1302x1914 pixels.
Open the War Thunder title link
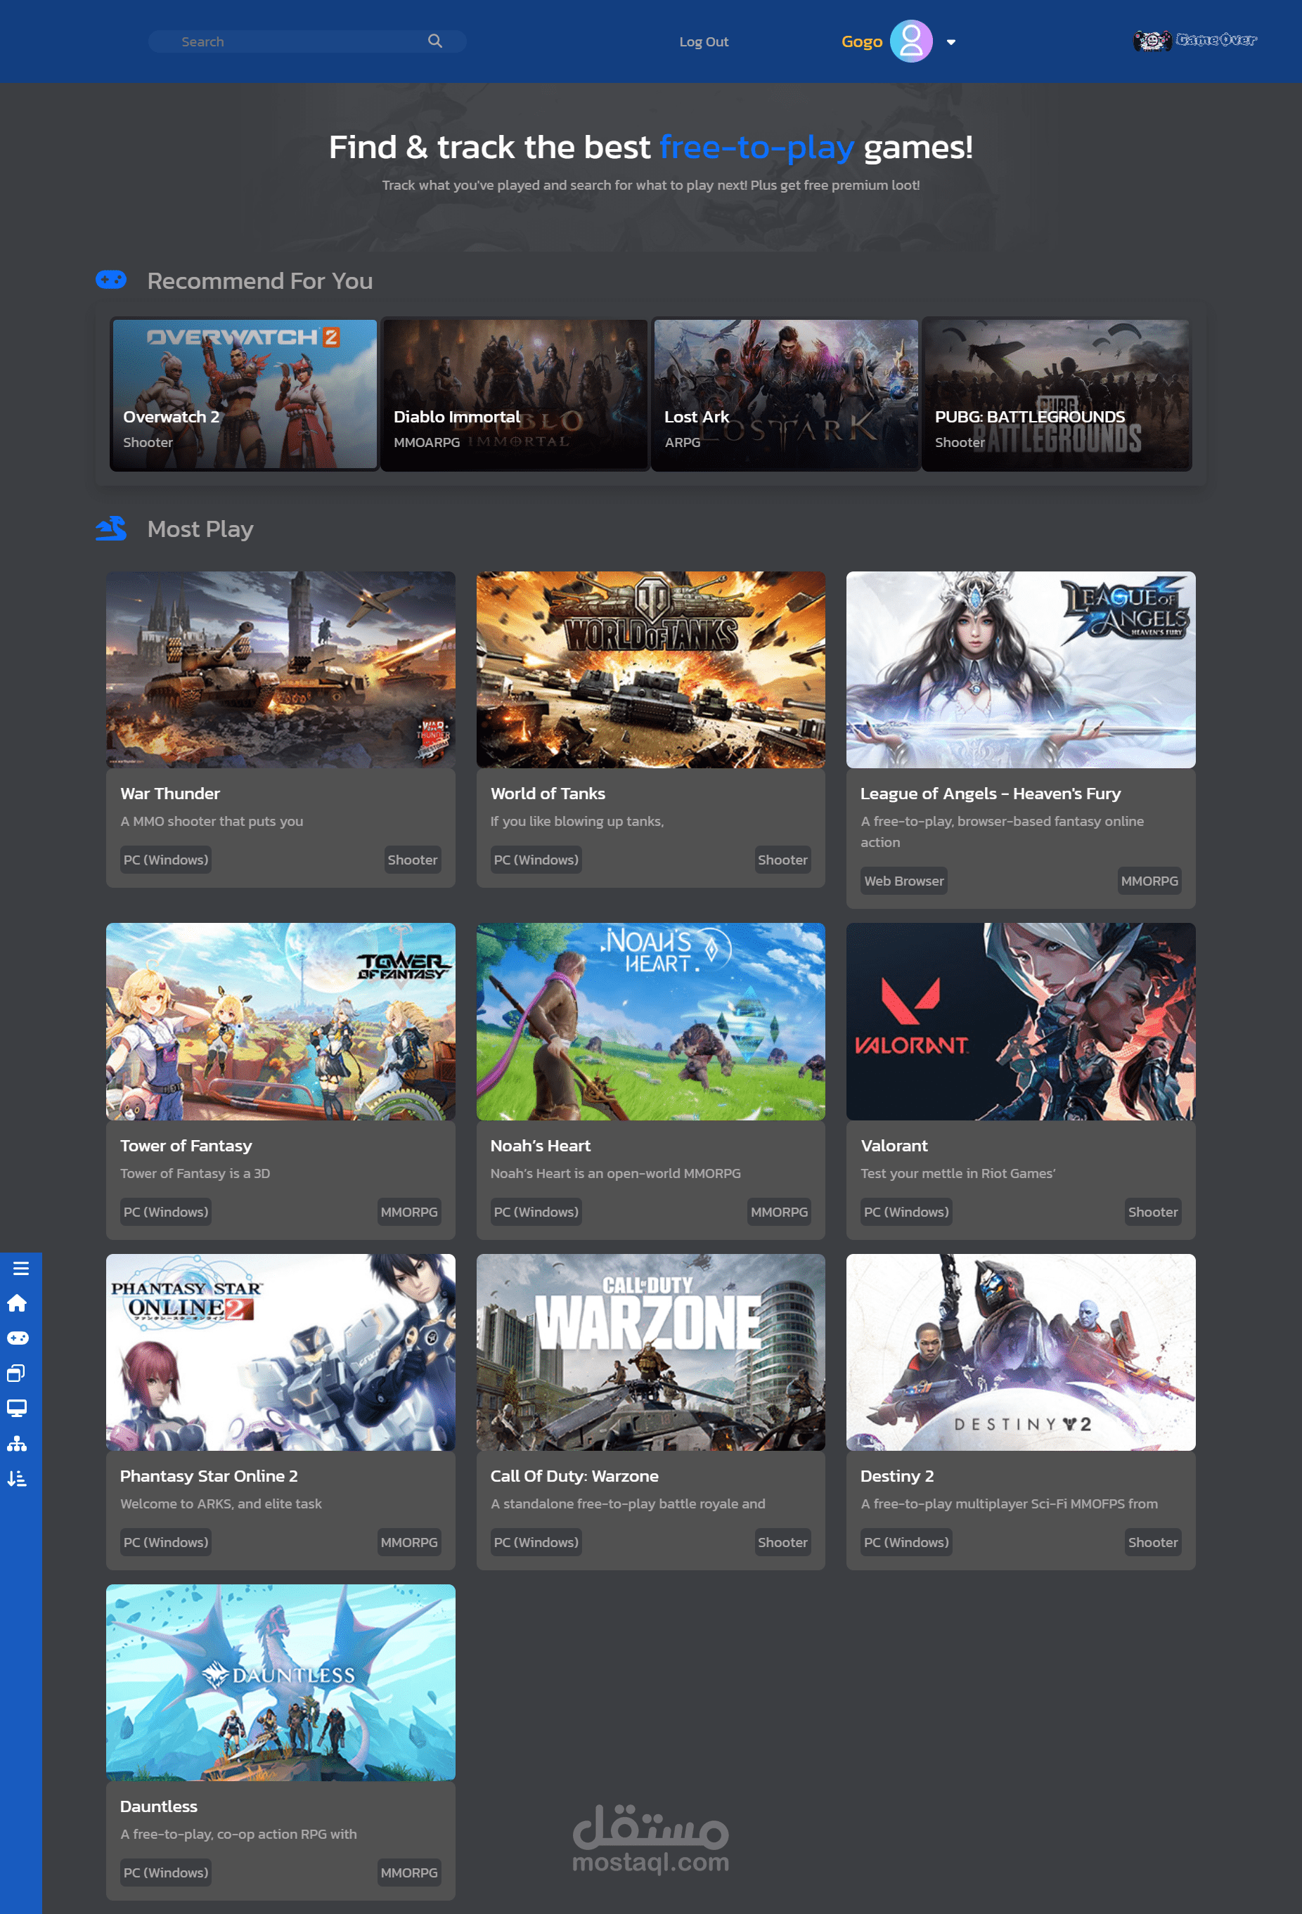169,793
